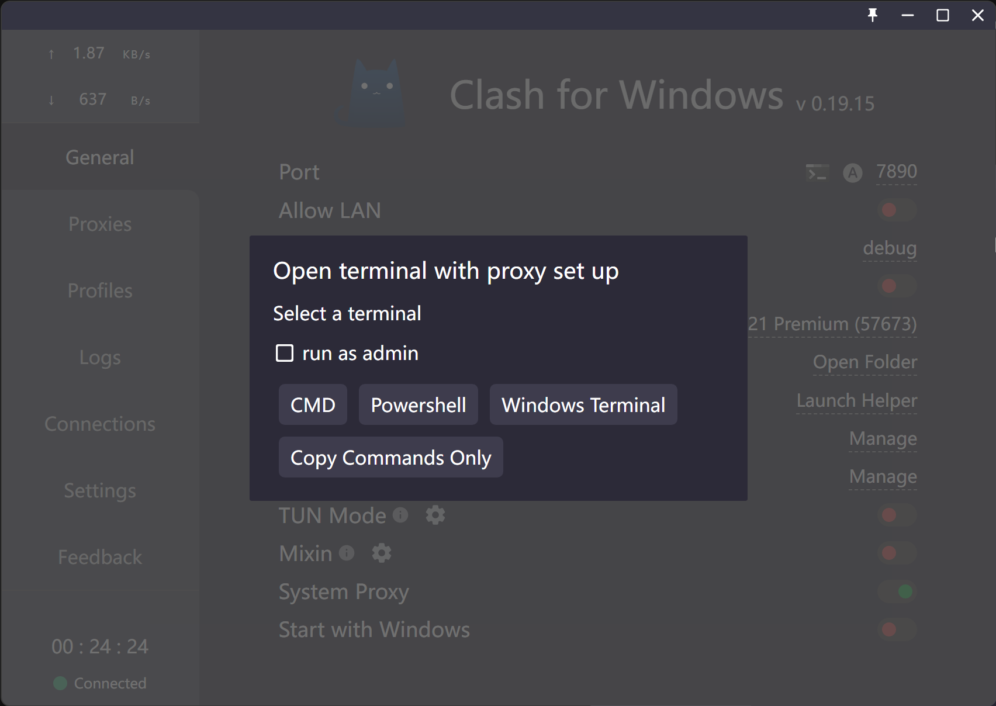Image resolution: width=996 pixels, height=706 pixels.
Task: Click the version text v 0.19.15
Action: click(835, 104)
